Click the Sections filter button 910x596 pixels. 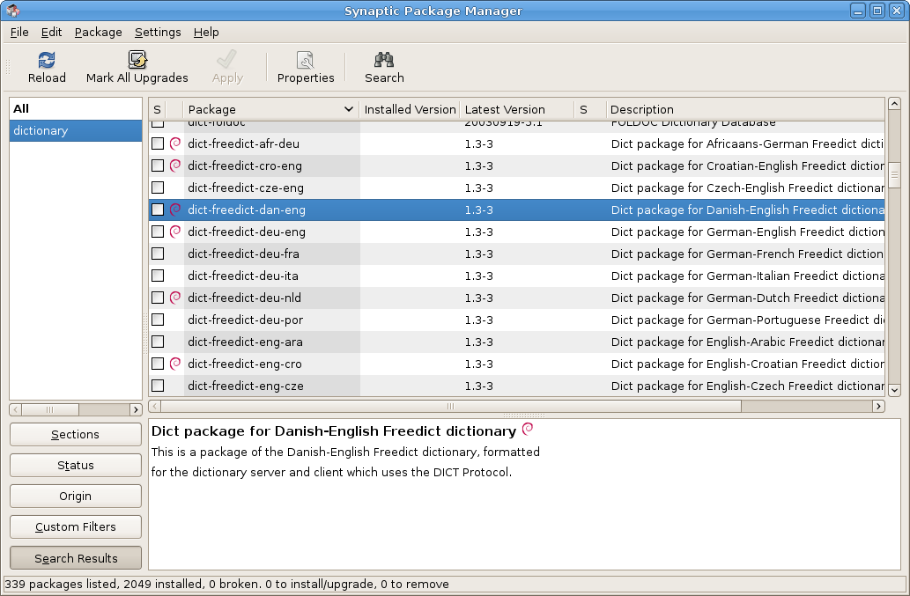point(76,434)
